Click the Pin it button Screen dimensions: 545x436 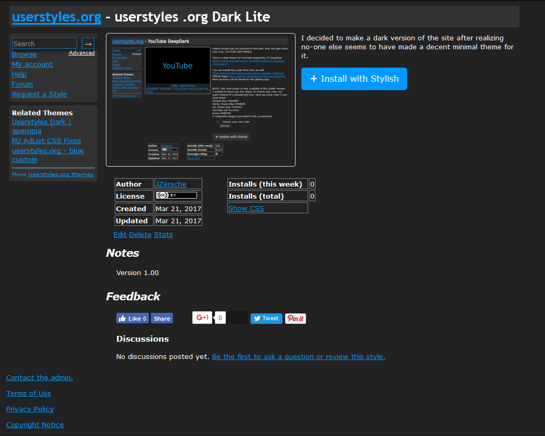click(x=296, y=319)
